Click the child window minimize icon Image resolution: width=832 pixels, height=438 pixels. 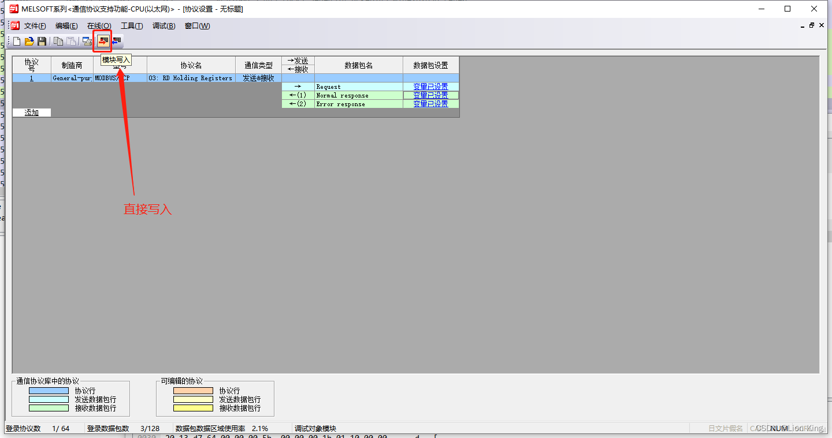pyautogui.click(x=802, y=25)
